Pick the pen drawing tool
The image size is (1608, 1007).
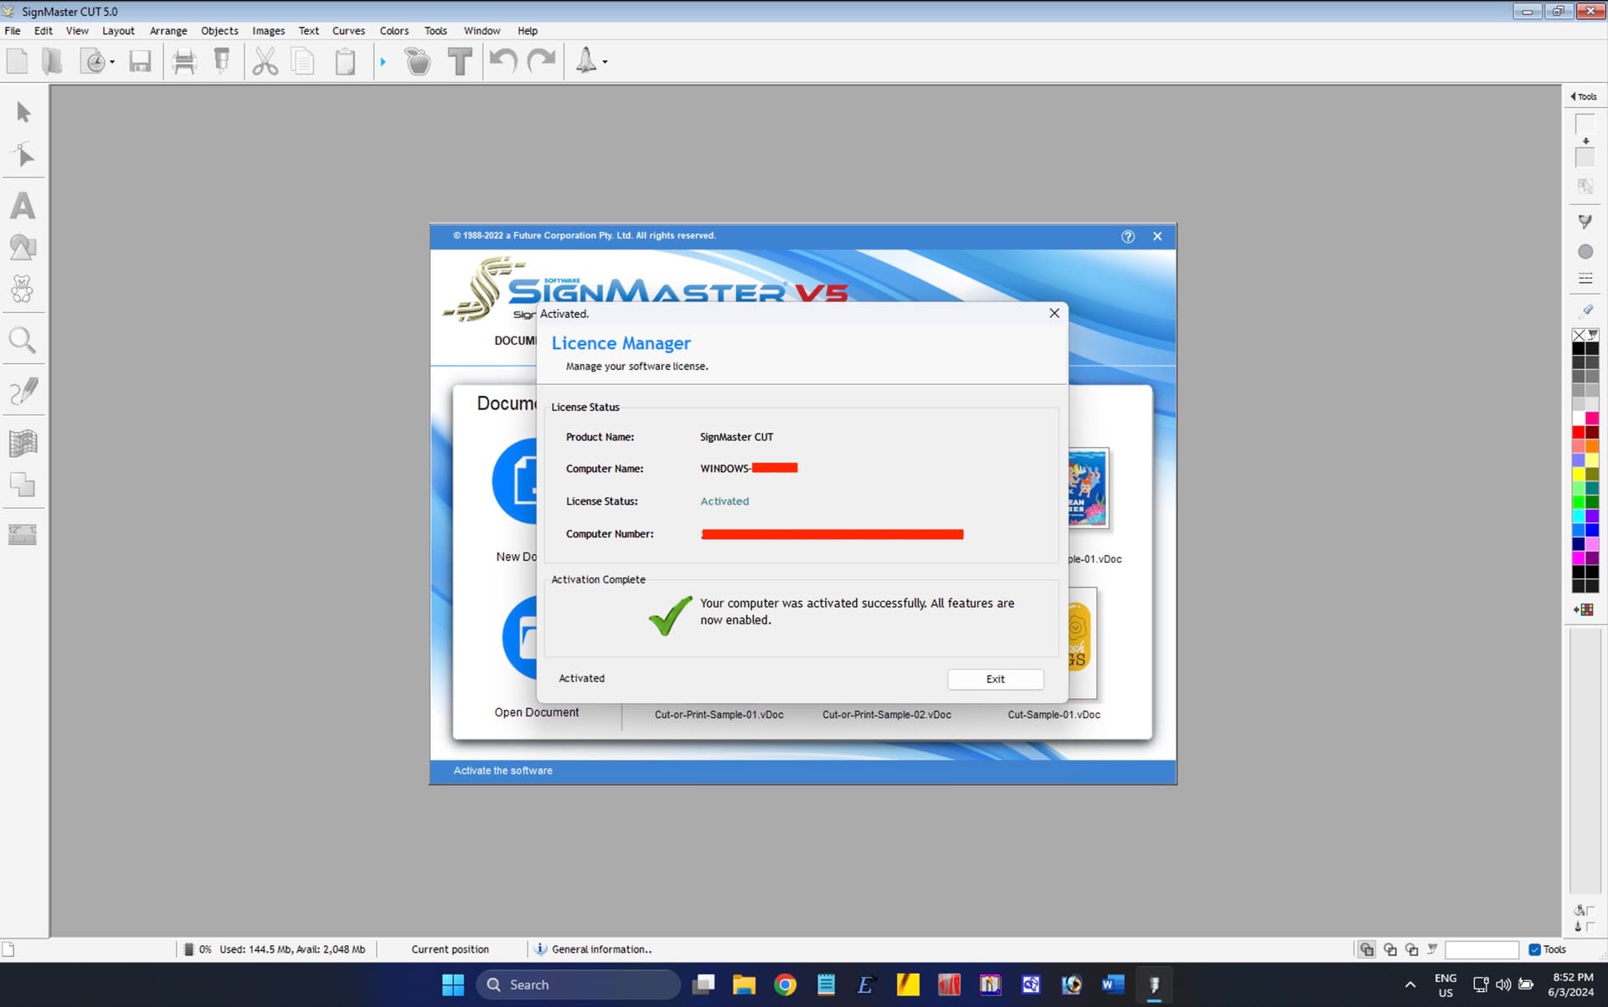23,391
